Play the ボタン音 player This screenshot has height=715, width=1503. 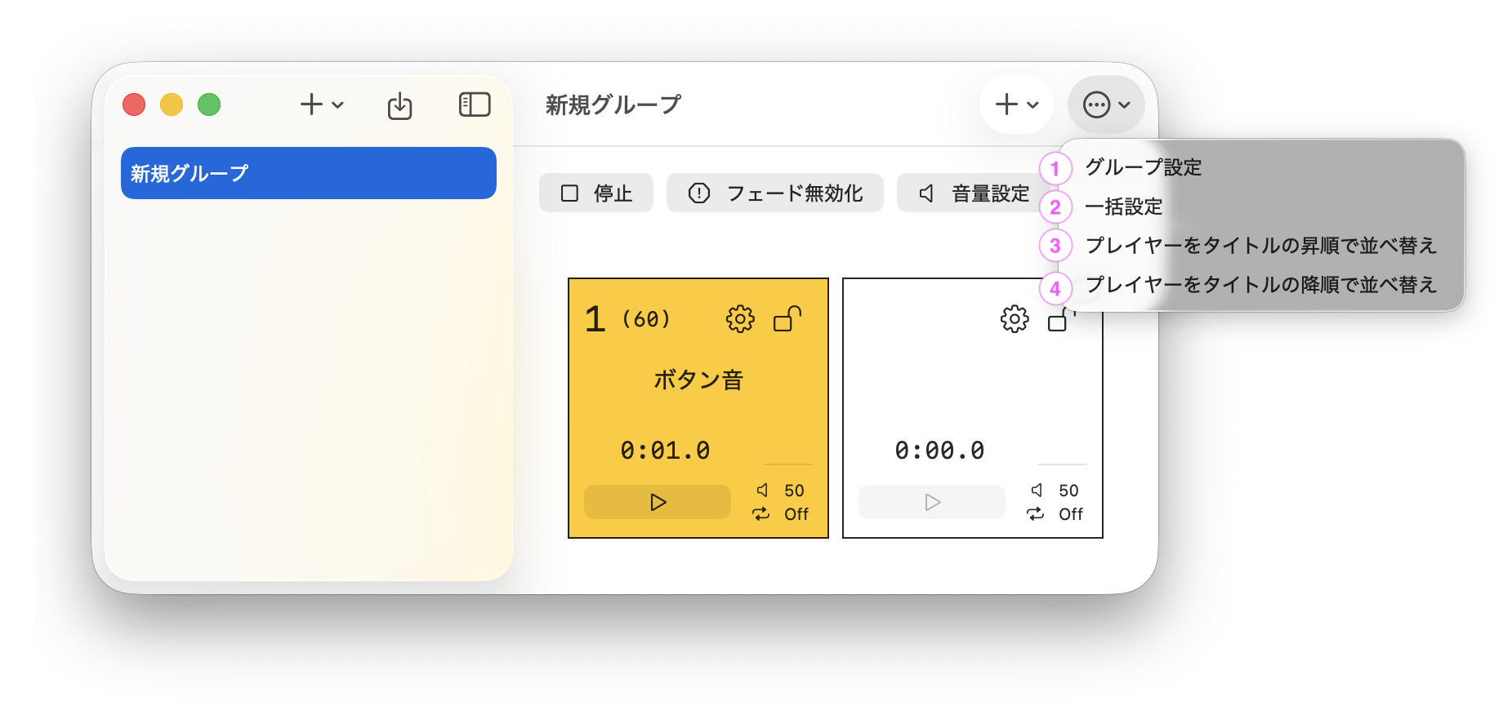(x=658, y=502)
